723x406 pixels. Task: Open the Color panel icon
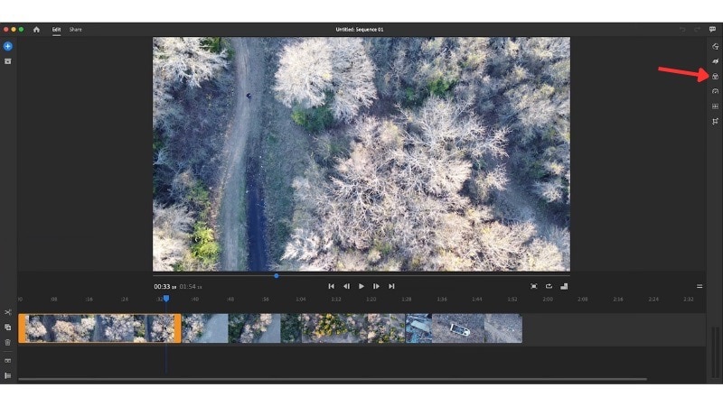coord(715,77)
